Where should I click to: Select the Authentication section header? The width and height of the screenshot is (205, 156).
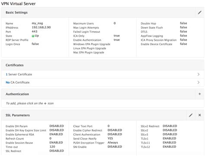[17, 94]
